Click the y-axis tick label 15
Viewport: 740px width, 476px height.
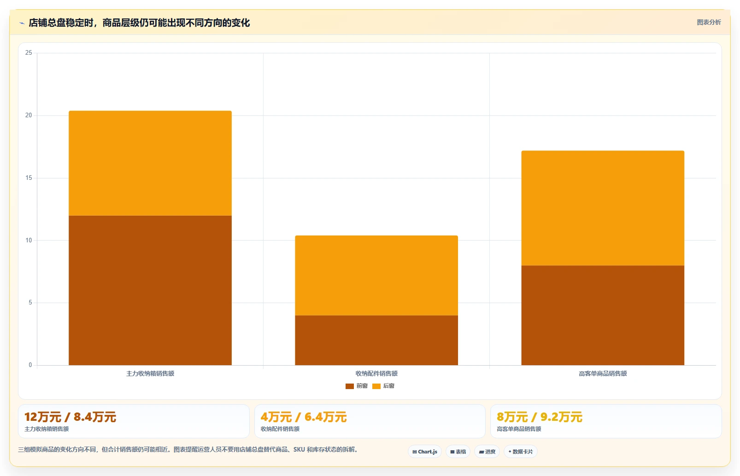coord(29,178)
